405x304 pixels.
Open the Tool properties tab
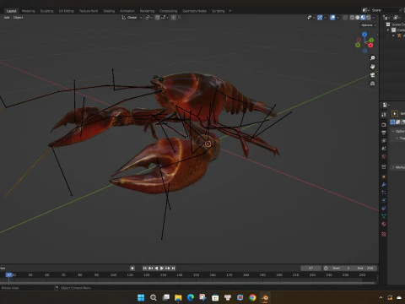pos(384,115)
